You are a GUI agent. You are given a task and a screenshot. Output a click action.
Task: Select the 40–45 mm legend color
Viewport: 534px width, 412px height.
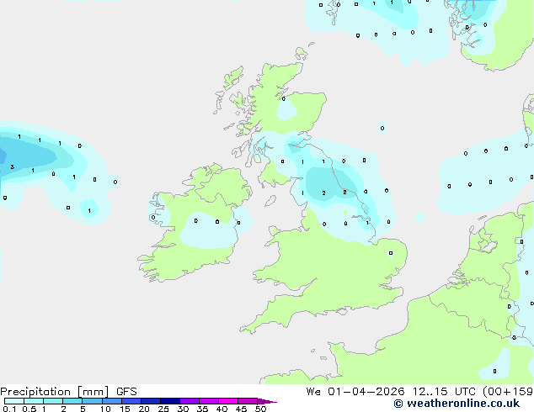[x=228, y=401]
